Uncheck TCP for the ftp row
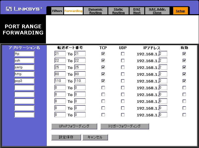 [x=103, y=54]
